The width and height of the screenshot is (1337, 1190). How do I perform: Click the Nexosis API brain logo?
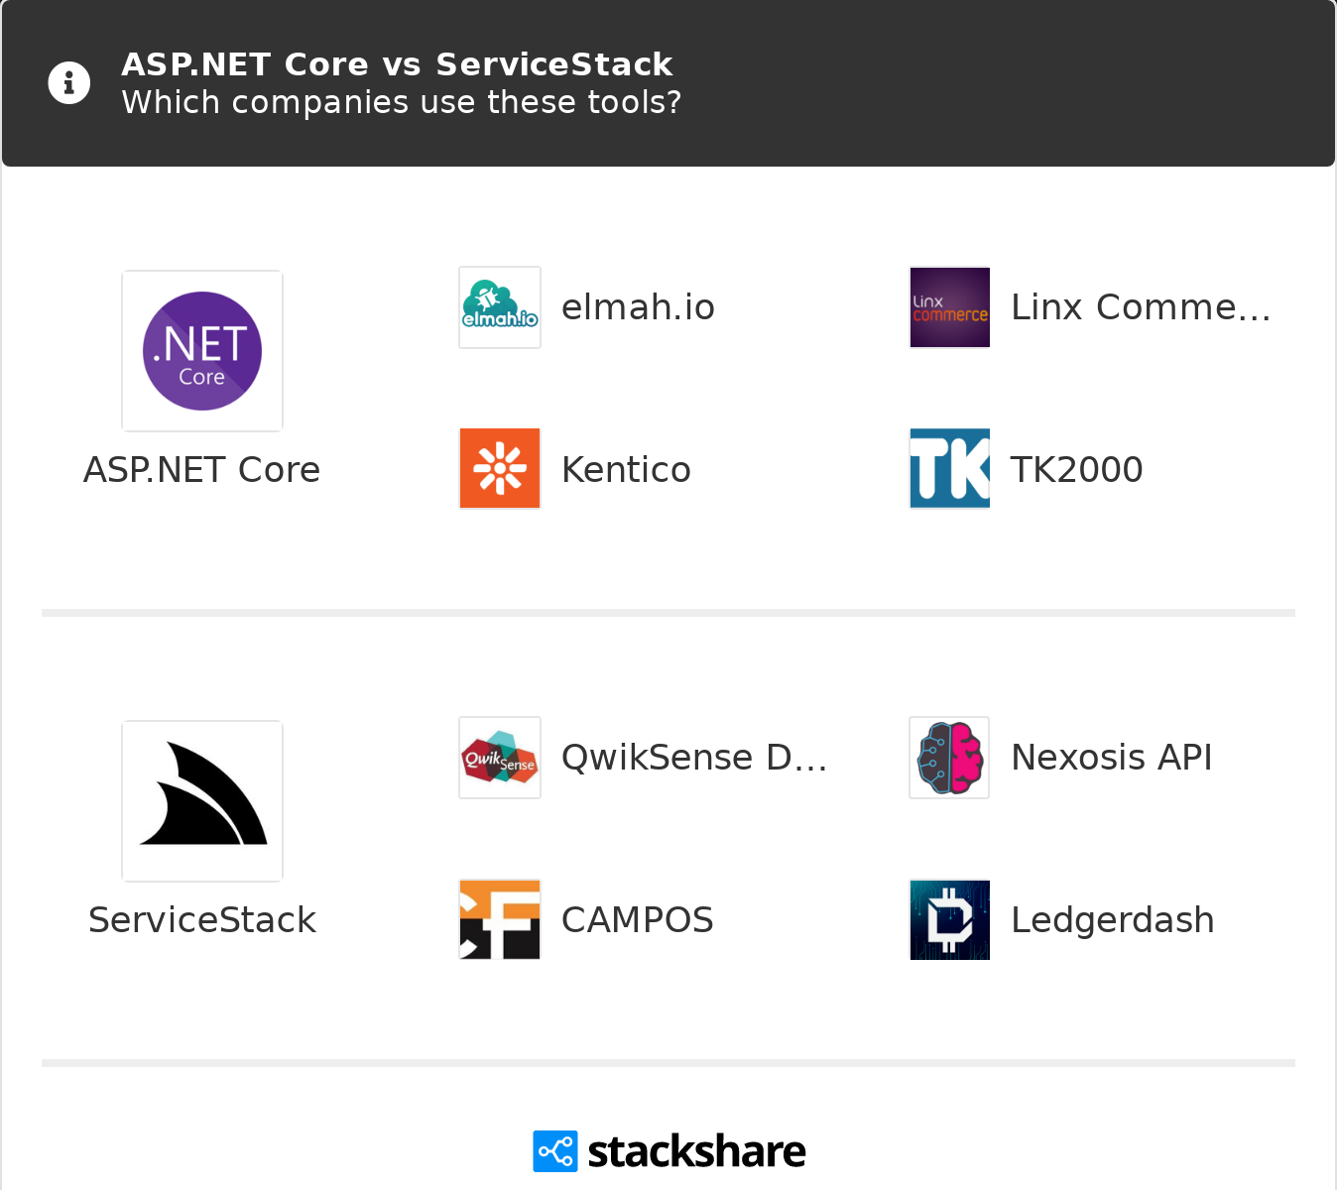click(950, 758)
